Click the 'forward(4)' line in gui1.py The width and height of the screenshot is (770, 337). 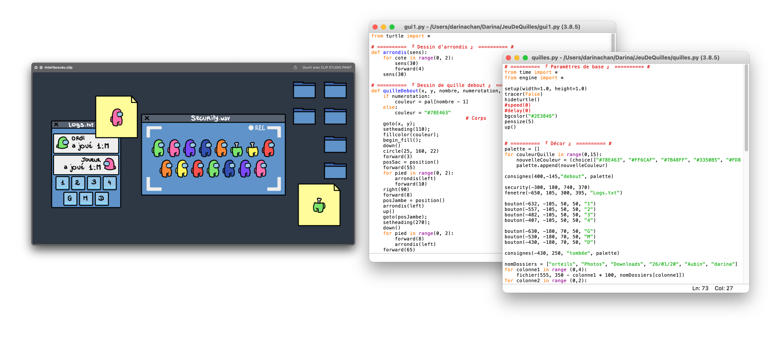(409, 69)
